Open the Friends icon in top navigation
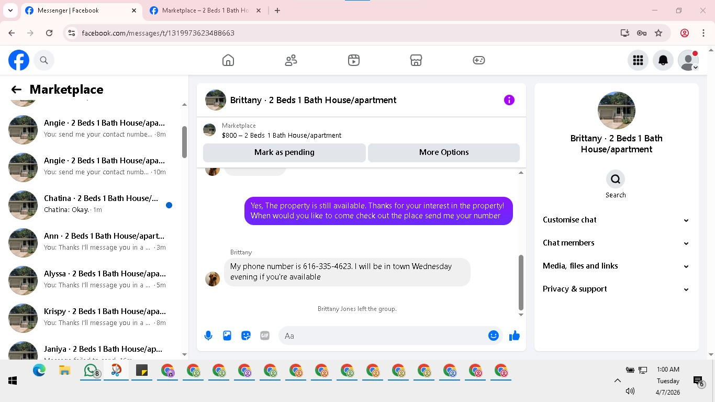715x402 pixels. (x=291, y=60)
